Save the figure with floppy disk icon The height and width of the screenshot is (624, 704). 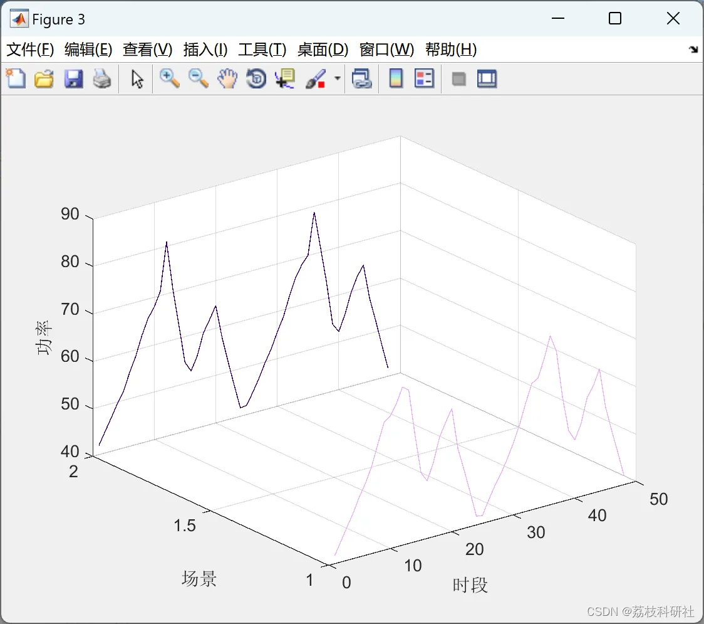(x=74, y=78)
